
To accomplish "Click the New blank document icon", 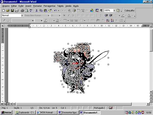I will coord(3,11).
